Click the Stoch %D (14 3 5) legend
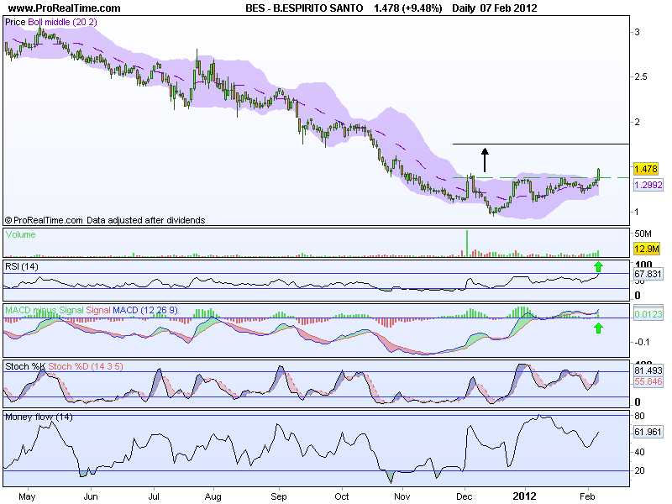Viewport: 672px width, 504px height. (x=86, y=366)
